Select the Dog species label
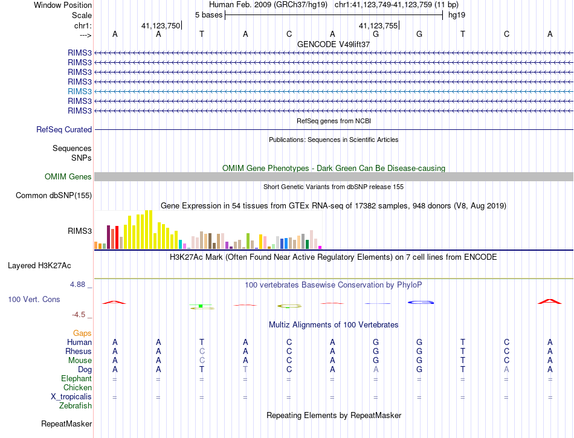The image size is (574, 438). coord(85,370)
